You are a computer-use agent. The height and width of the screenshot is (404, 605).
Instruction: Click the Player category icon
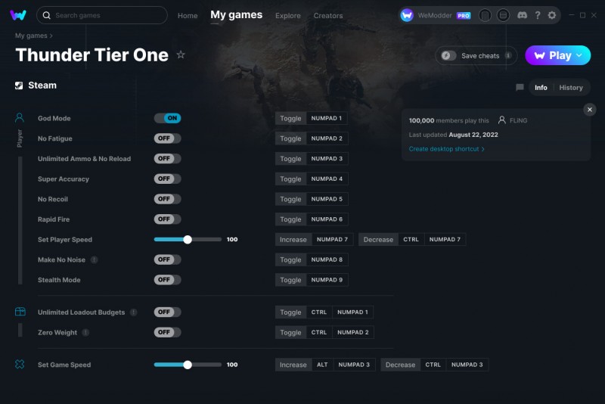(20, 118)
